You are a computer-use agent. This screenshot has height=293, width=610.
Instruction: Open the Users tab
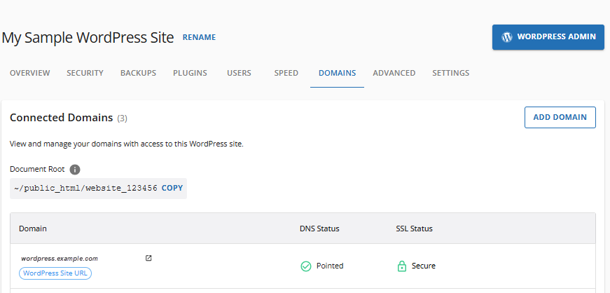(239, 73)
